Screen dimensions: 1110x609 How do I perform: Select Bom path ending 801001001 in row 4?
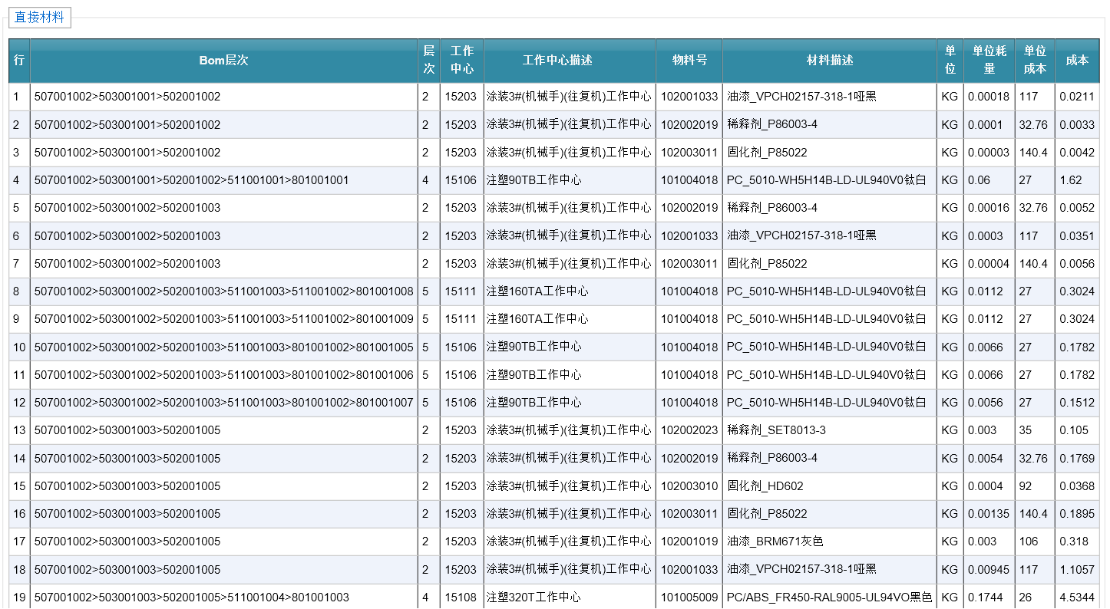pyautogui.click(x=192, y=180)
